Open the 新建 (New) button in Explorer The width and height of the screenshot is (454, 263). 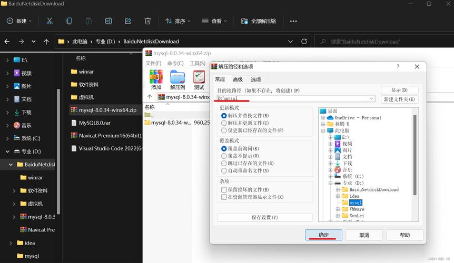19,21
